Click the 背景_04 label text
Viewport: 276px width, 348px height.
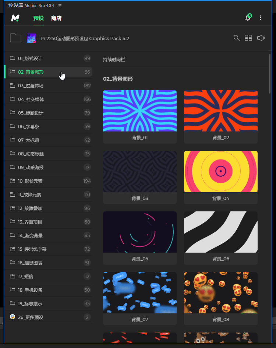point(221,198)
